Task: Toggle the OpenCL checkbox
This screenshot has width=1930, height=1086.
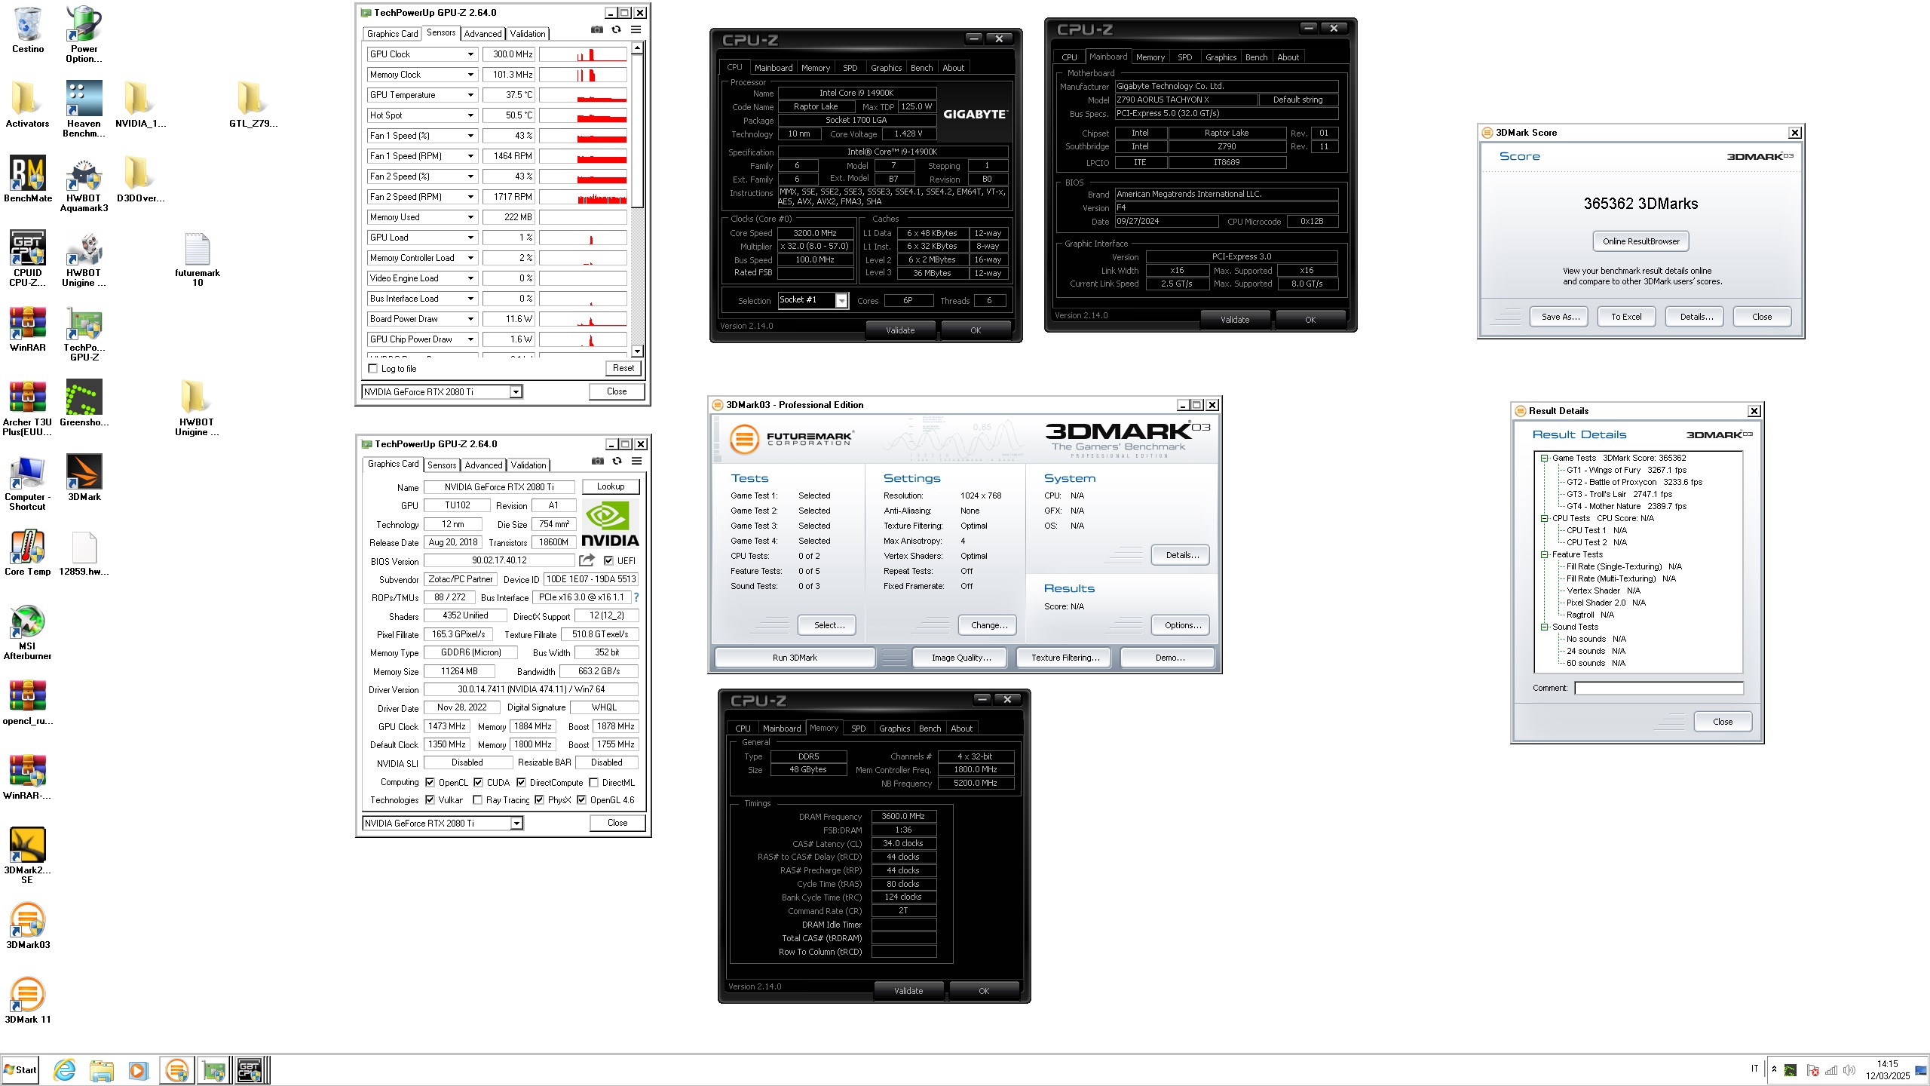Action: click(x=430, y=782)
